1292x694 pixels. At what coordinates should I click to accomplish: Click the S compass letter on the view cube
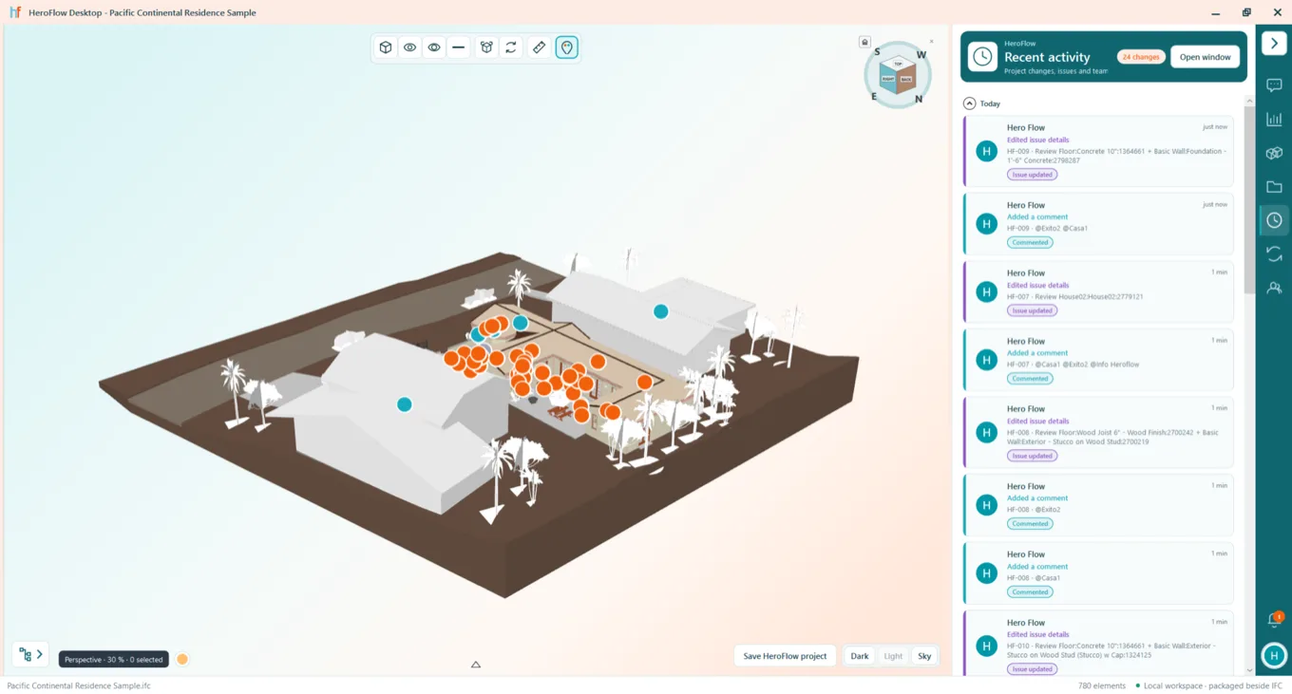tap(877, 52)
